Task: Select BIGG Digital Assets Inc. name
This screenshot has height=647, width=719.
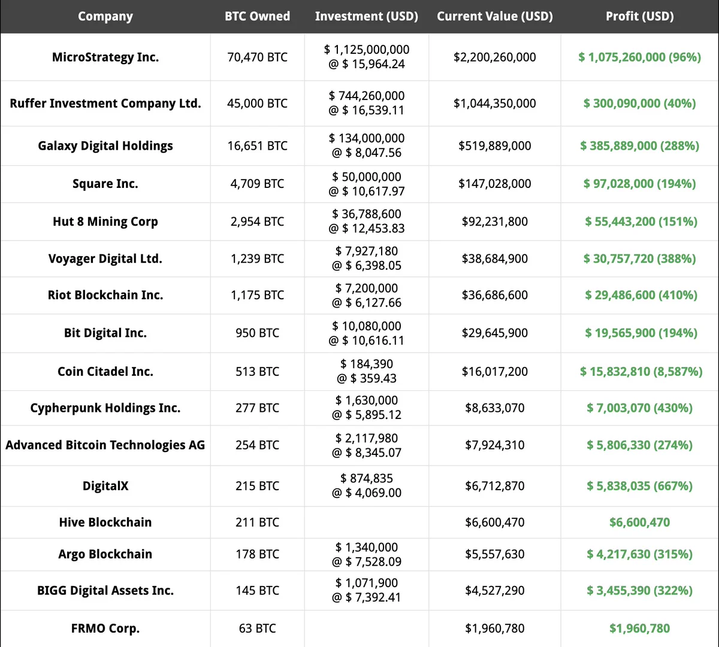Action: [105, 591]
